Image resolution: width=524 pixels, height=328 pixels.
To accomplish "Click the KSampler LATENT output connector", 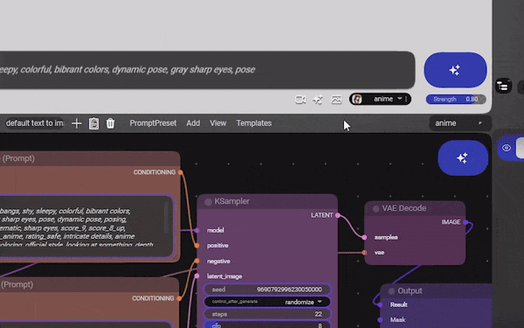I will click(337, 215).
